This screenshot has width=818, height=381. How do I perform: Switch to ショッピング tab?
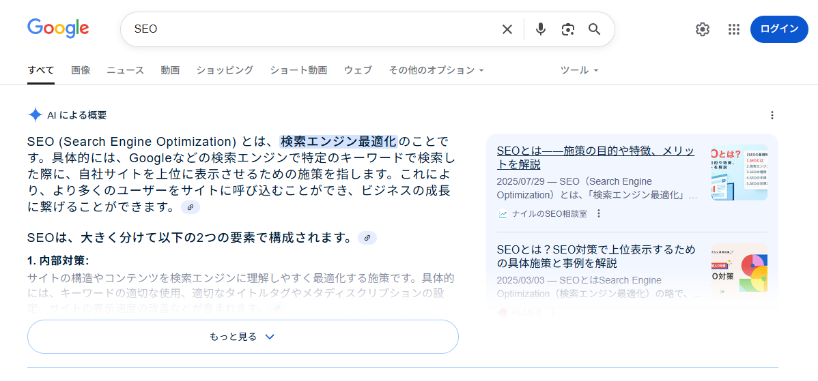point(225,70)
